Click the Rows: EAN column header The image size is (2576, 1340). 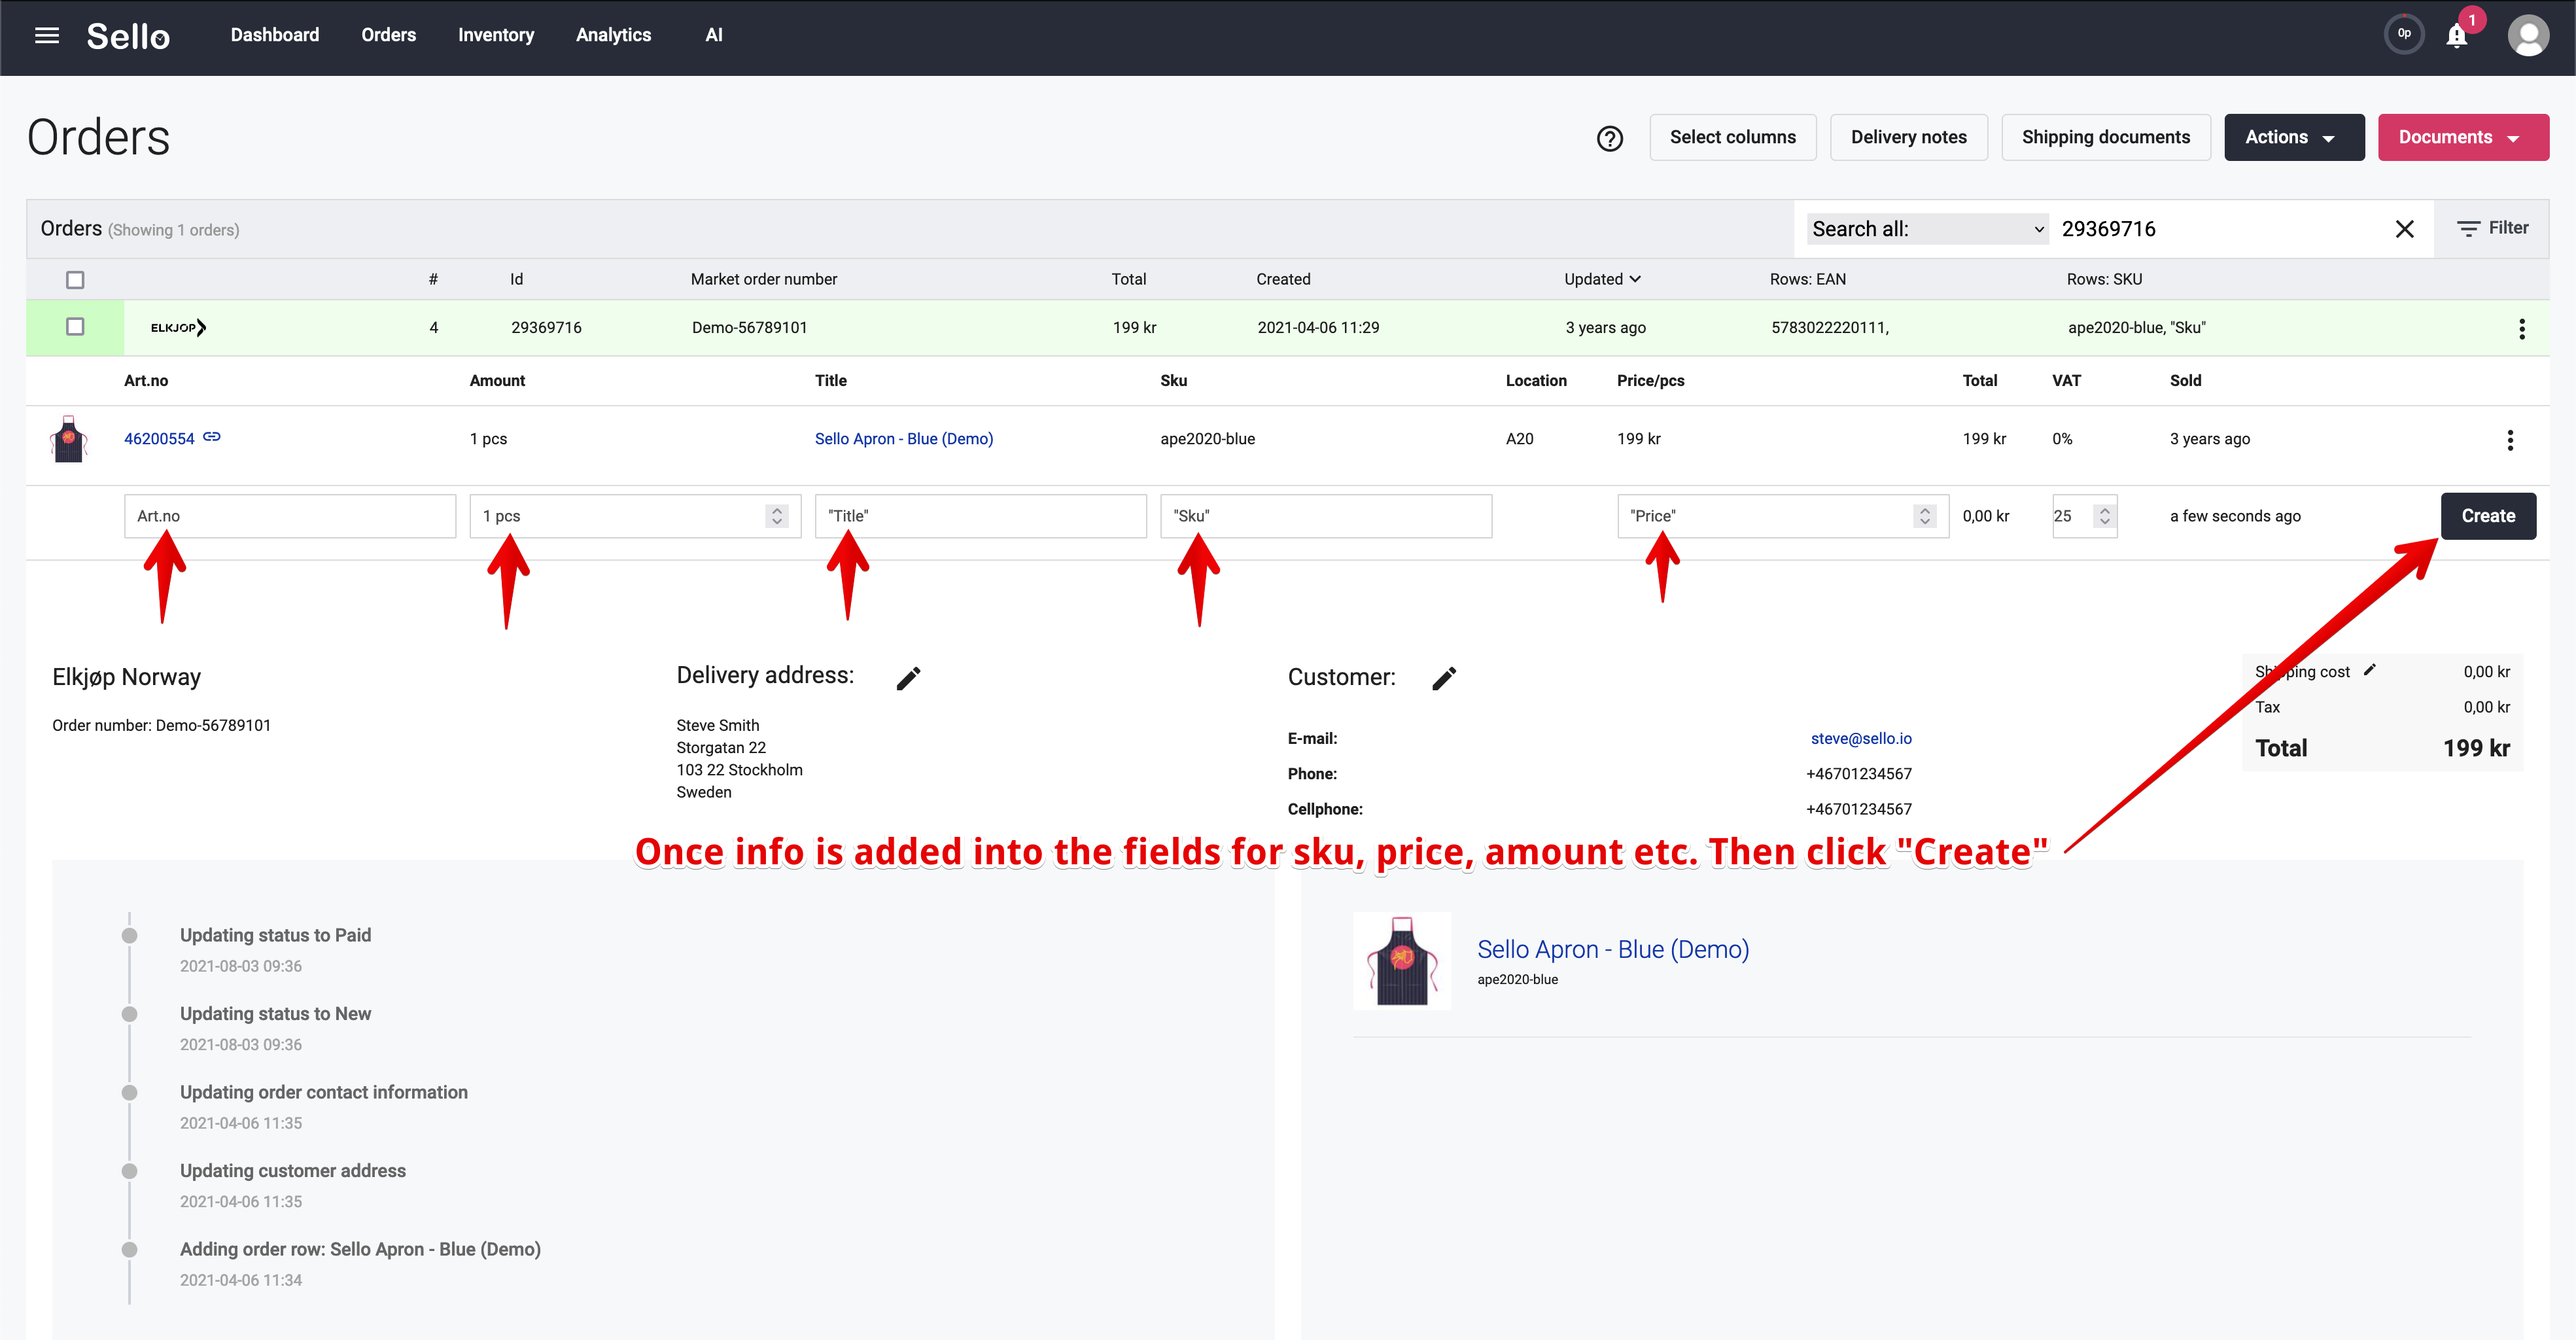tap(1807, 279)
